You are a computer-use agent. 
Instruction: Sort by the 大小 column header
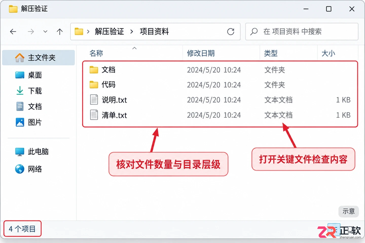tap(328, 53)
